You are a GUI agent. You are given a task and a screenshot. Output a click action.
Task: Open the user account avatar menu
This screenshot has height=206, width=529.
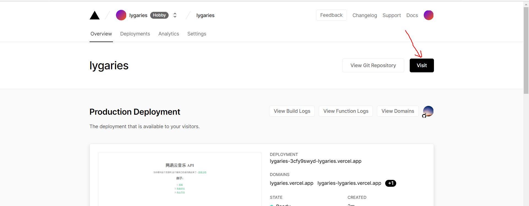click(x=428, y=15)
